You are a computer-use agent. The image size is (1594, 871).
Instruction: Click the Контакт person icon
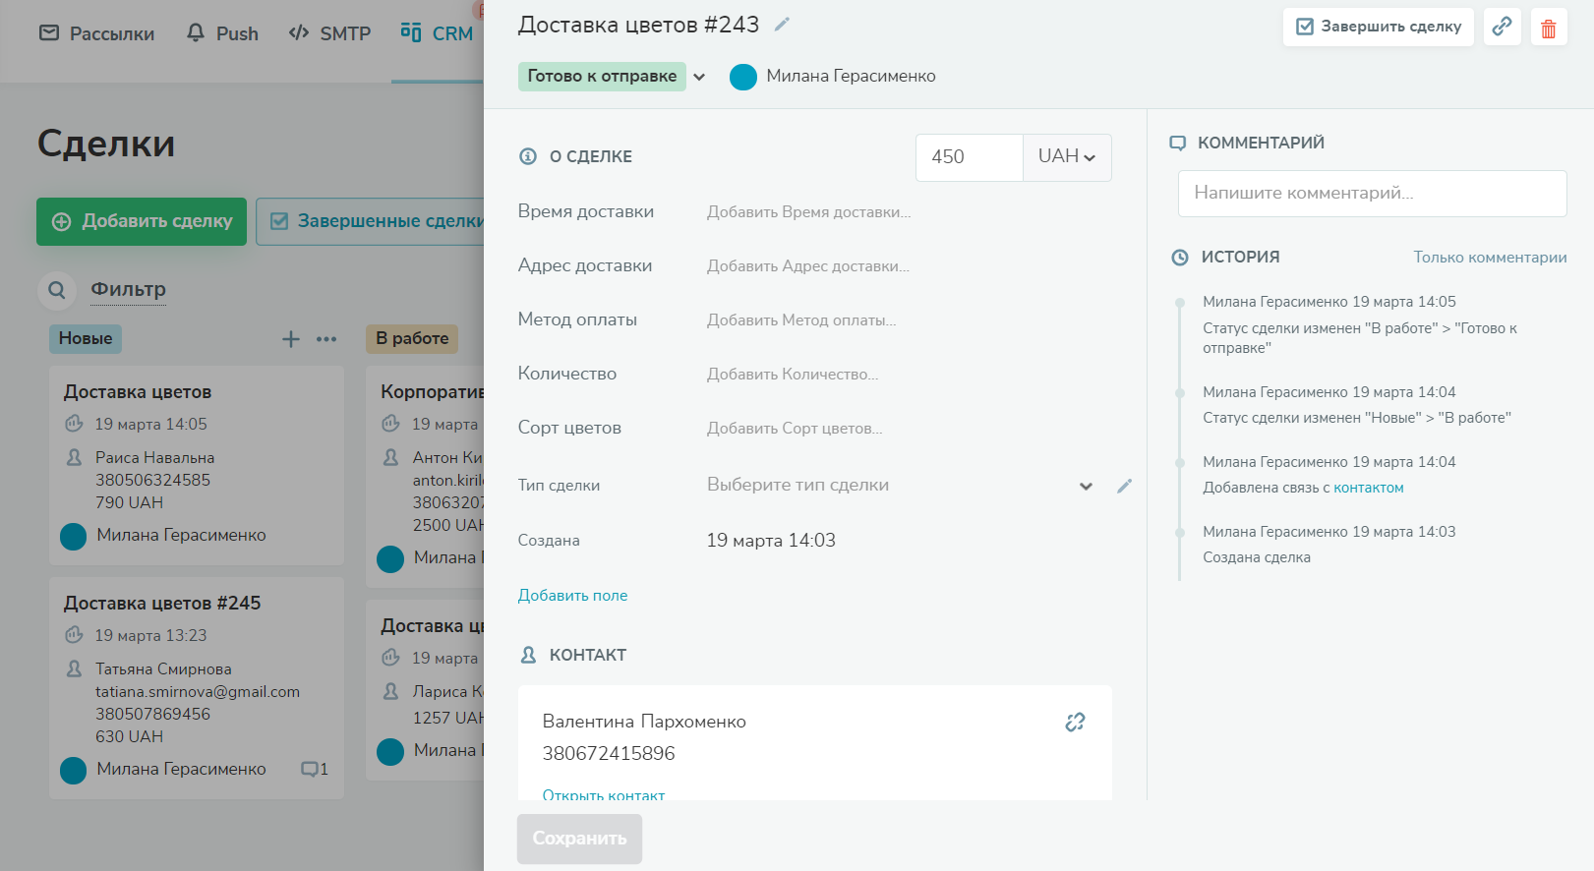click(528, 655)
